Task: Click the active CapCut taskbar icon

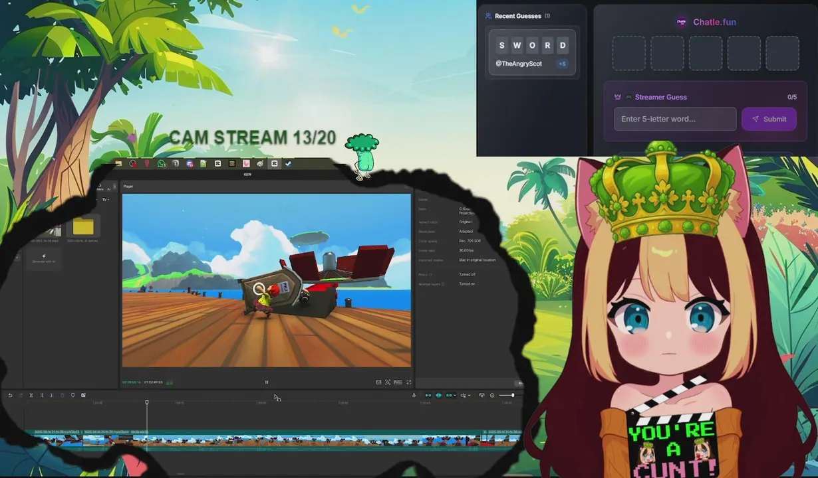Action: pos(274,163)
